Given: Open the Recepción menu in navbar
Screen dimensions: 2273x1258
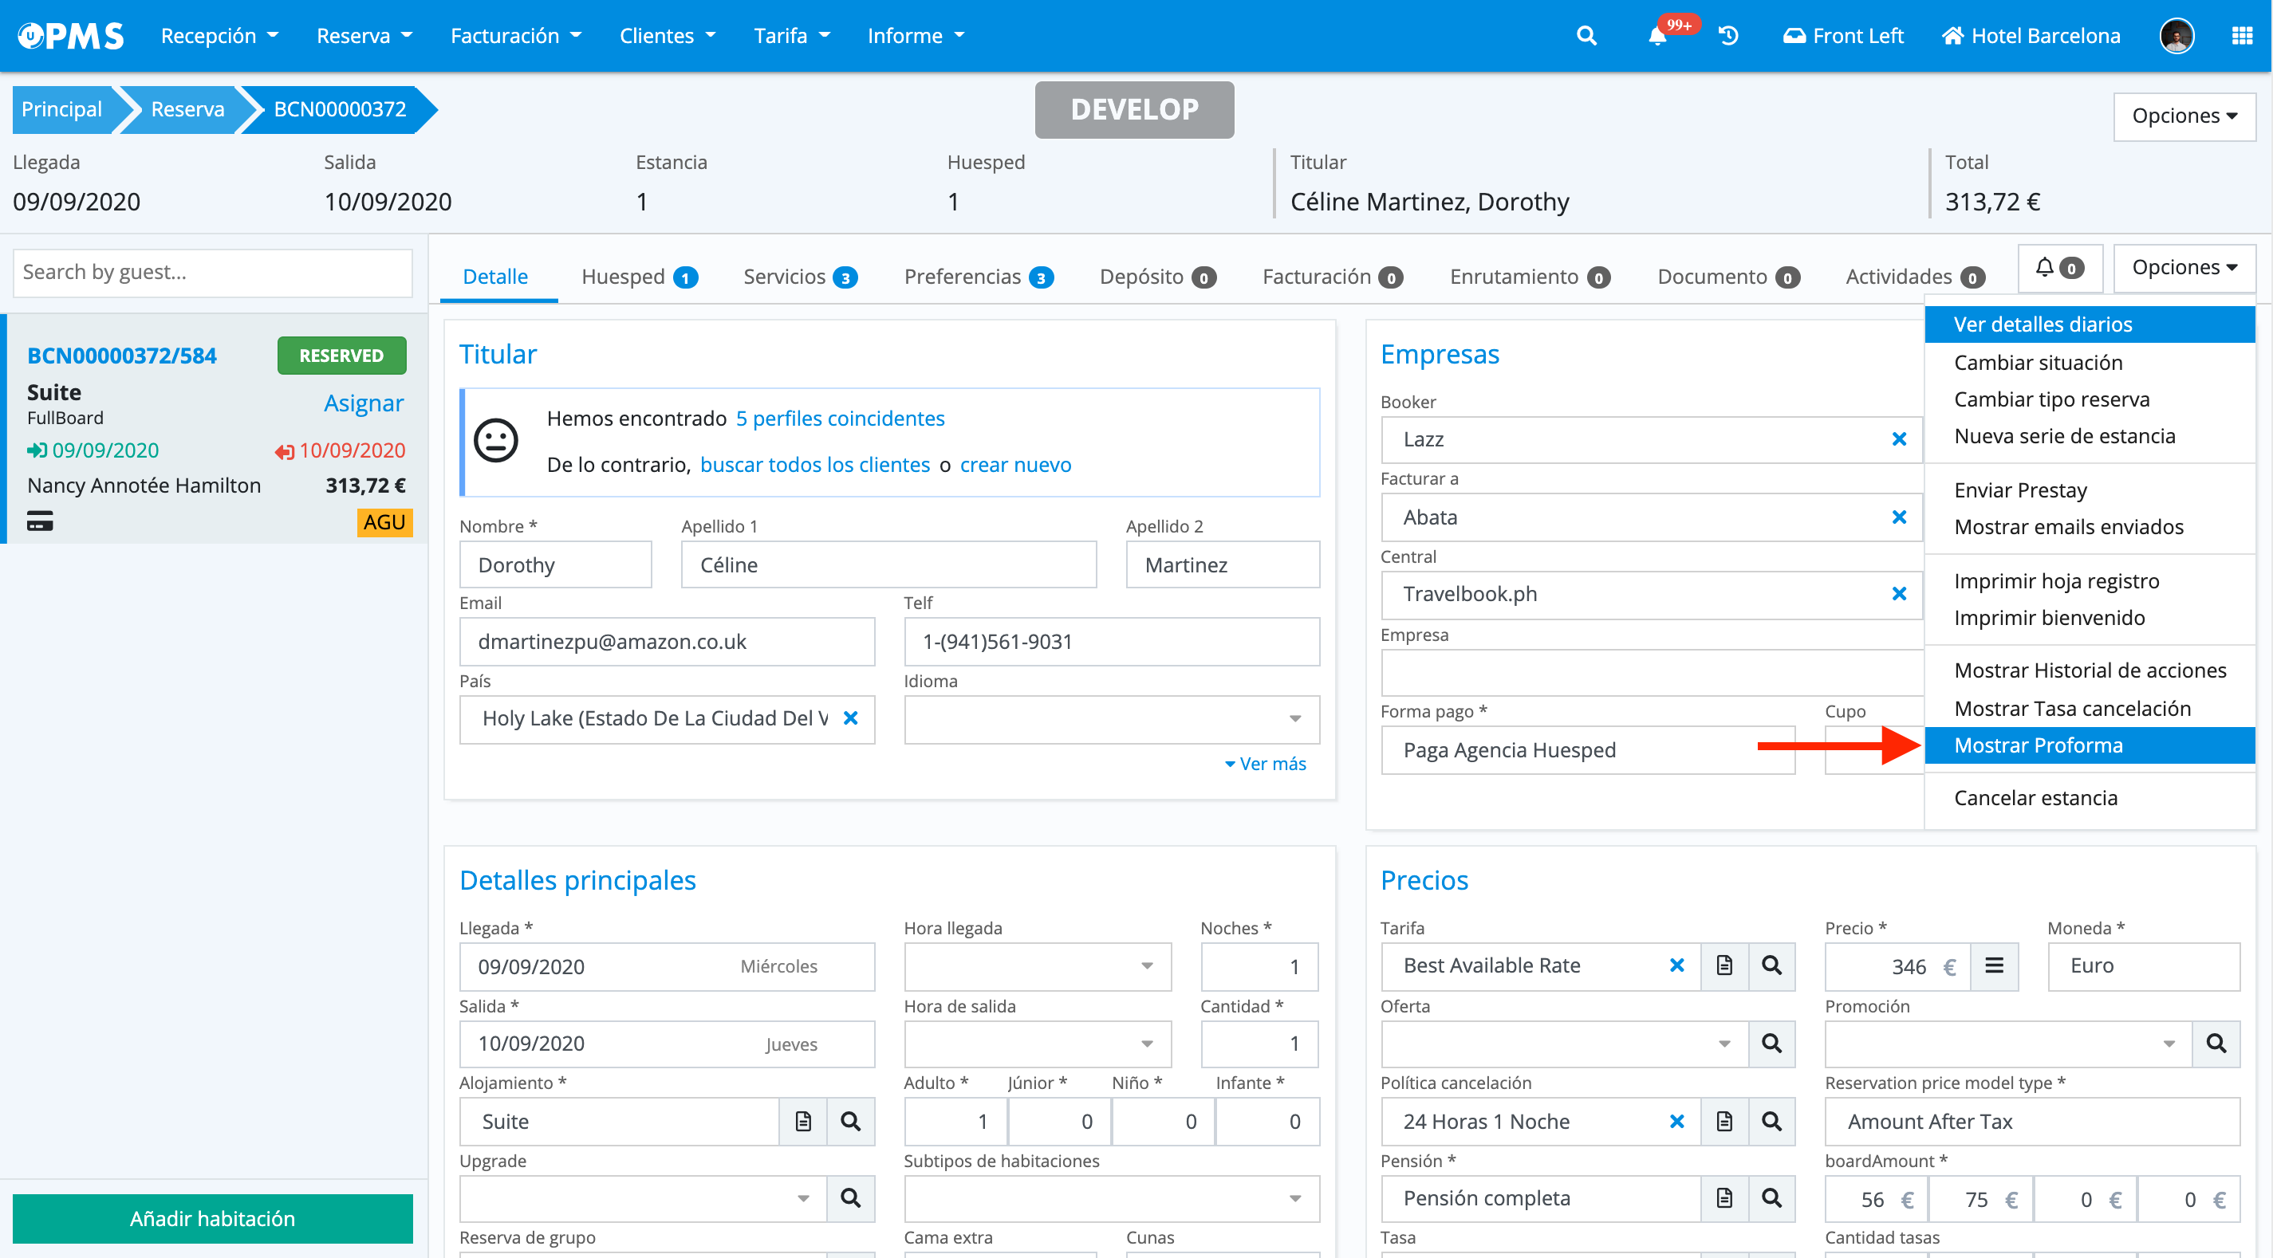Looking at the screenshot, I should (x=219, y=36).
